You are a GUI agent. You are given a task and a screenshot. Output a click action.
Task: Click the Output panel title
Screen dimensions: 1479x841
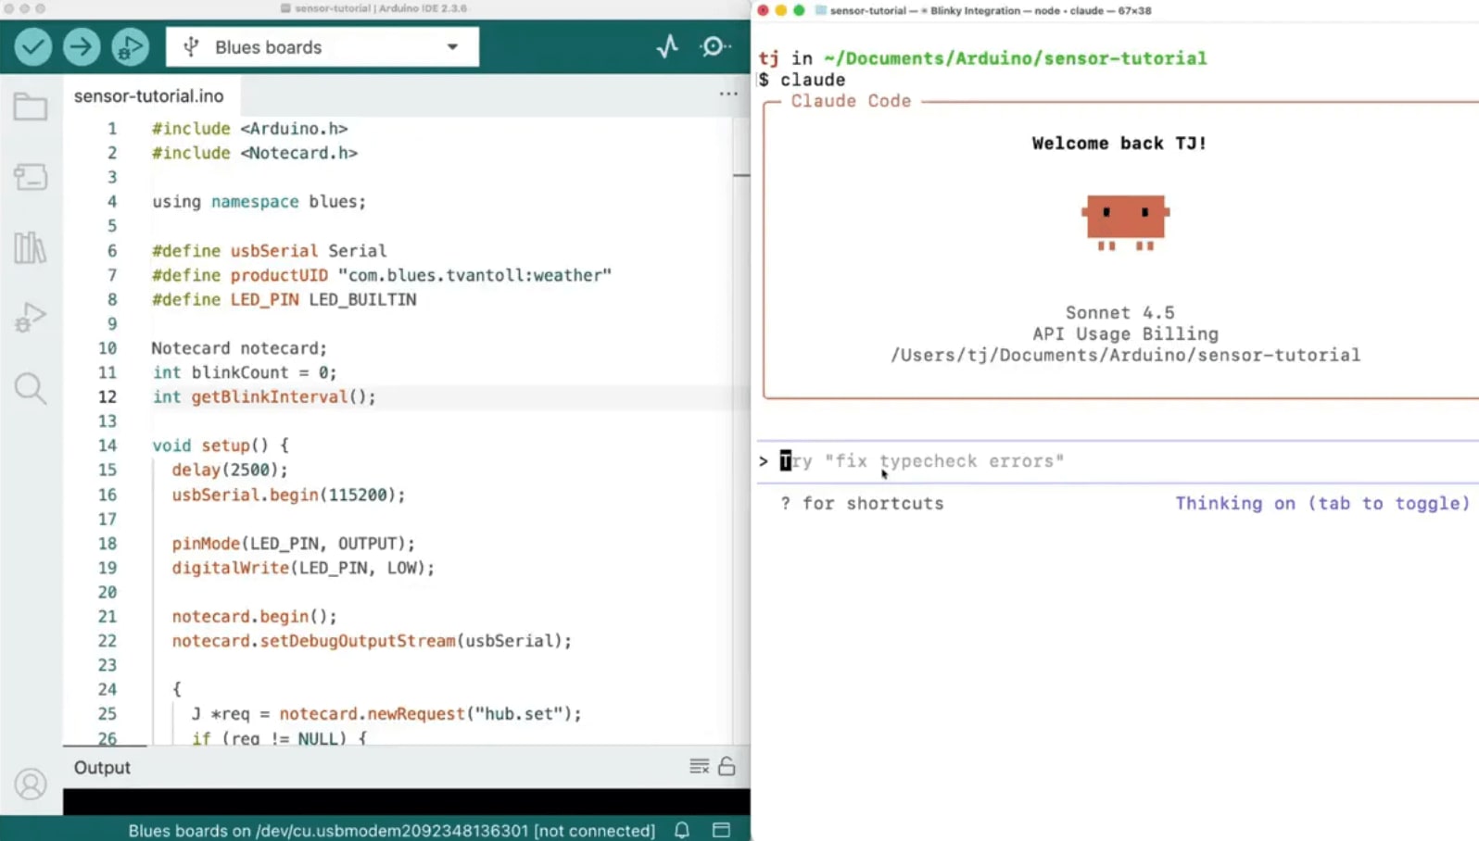[x=102, y=767]
